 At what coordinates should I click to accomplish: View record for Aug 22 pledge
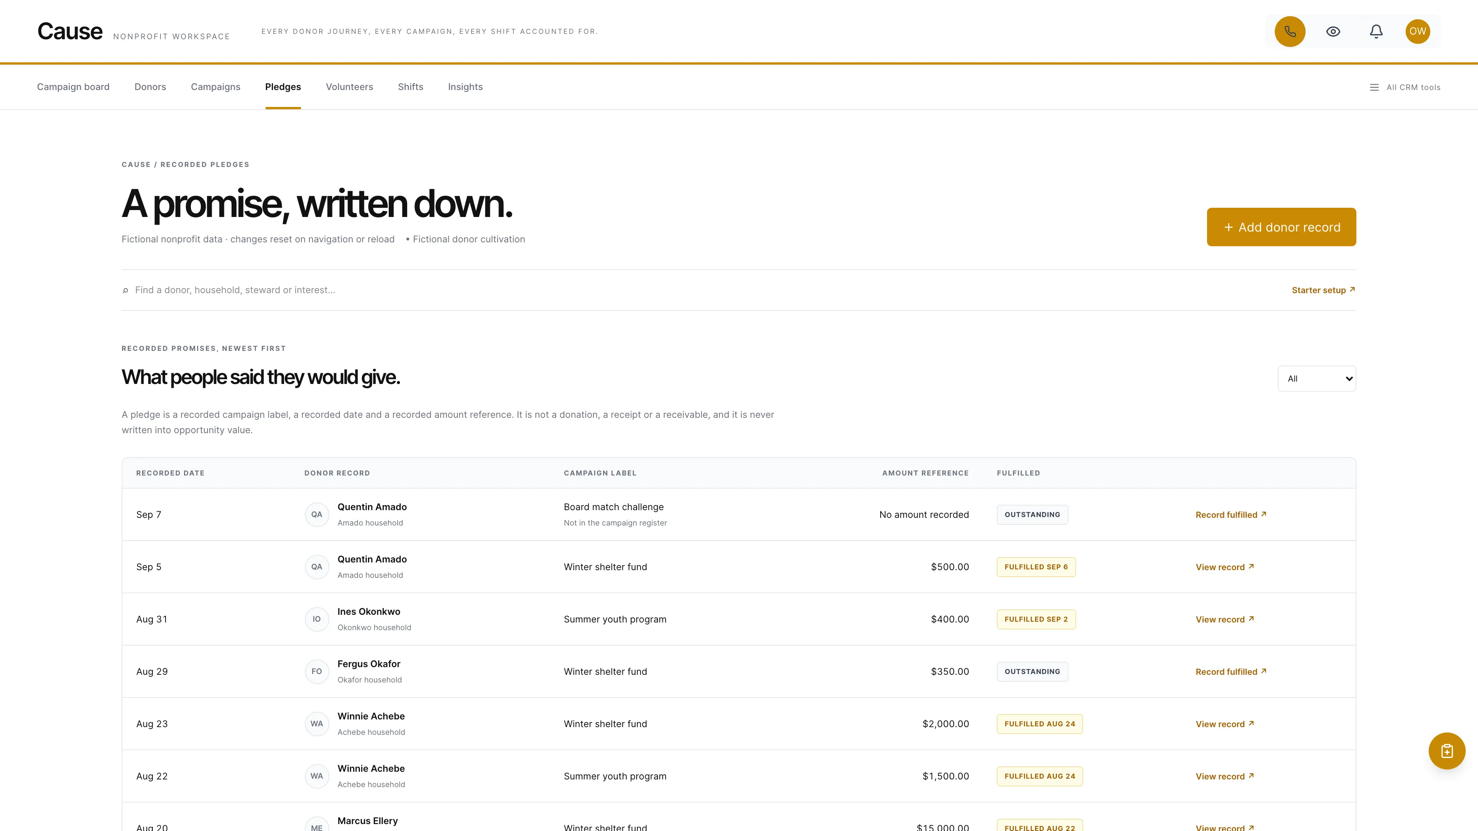point(1224,776)
